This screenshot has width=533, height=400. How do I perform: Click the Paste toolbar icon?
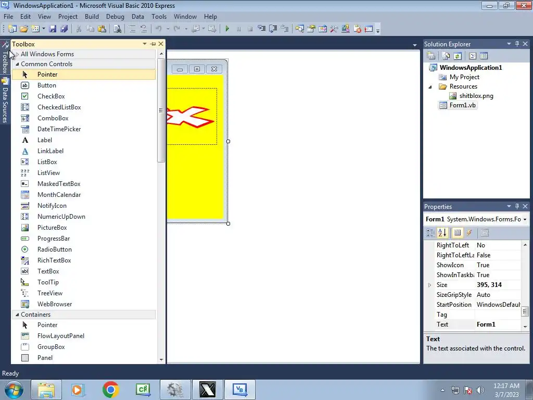[102, 29]
